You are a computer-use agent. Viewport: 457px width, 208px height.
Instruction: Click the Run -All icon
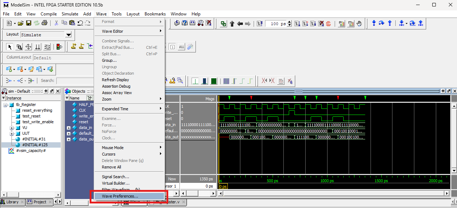(313, 24)
